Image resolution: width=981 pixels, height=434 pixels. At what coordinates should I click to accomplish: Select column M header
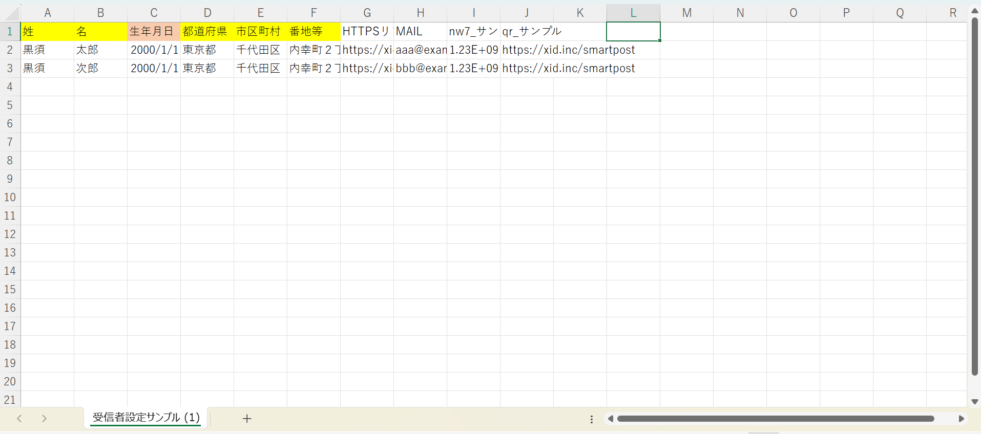pyautogui.click(x=686, y=13)
